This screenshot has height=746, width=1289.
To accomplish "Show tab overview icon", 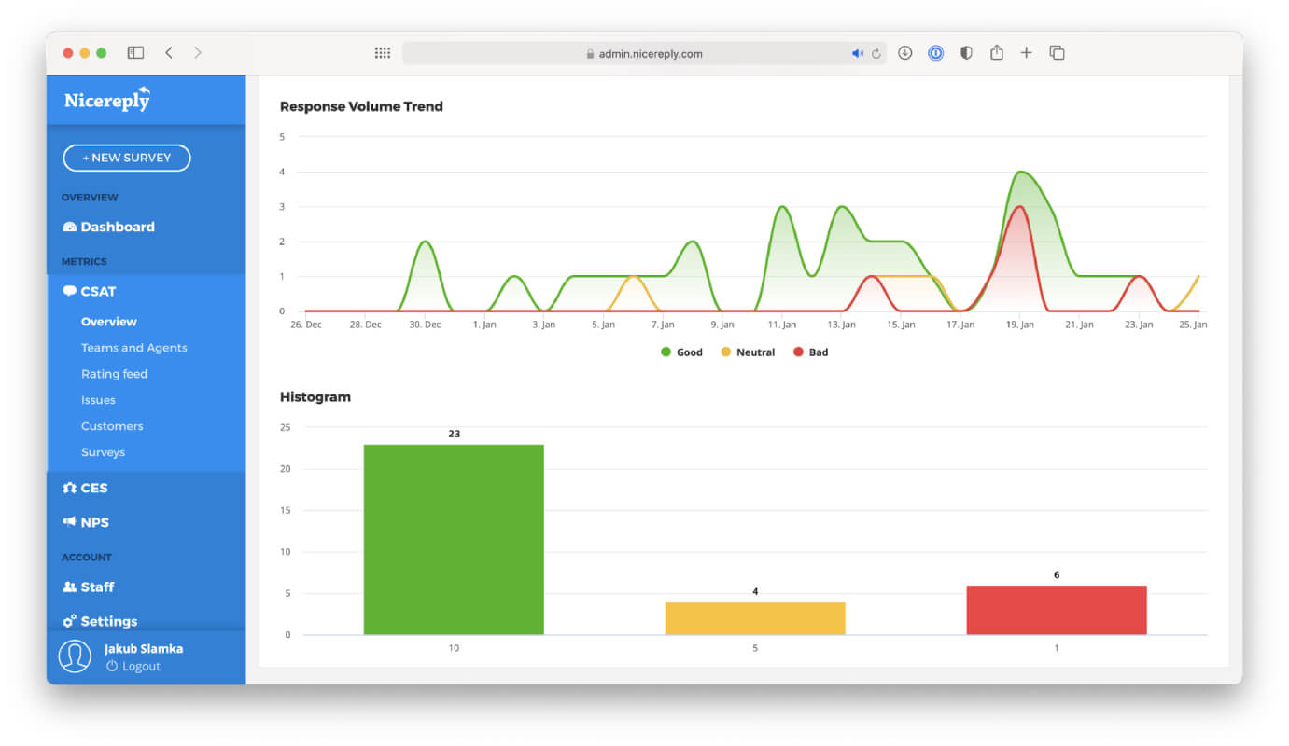I will 1057,53.
